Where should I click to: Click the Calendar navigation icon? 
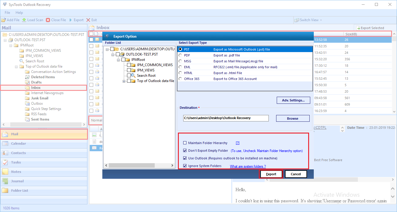pos(5,143)
